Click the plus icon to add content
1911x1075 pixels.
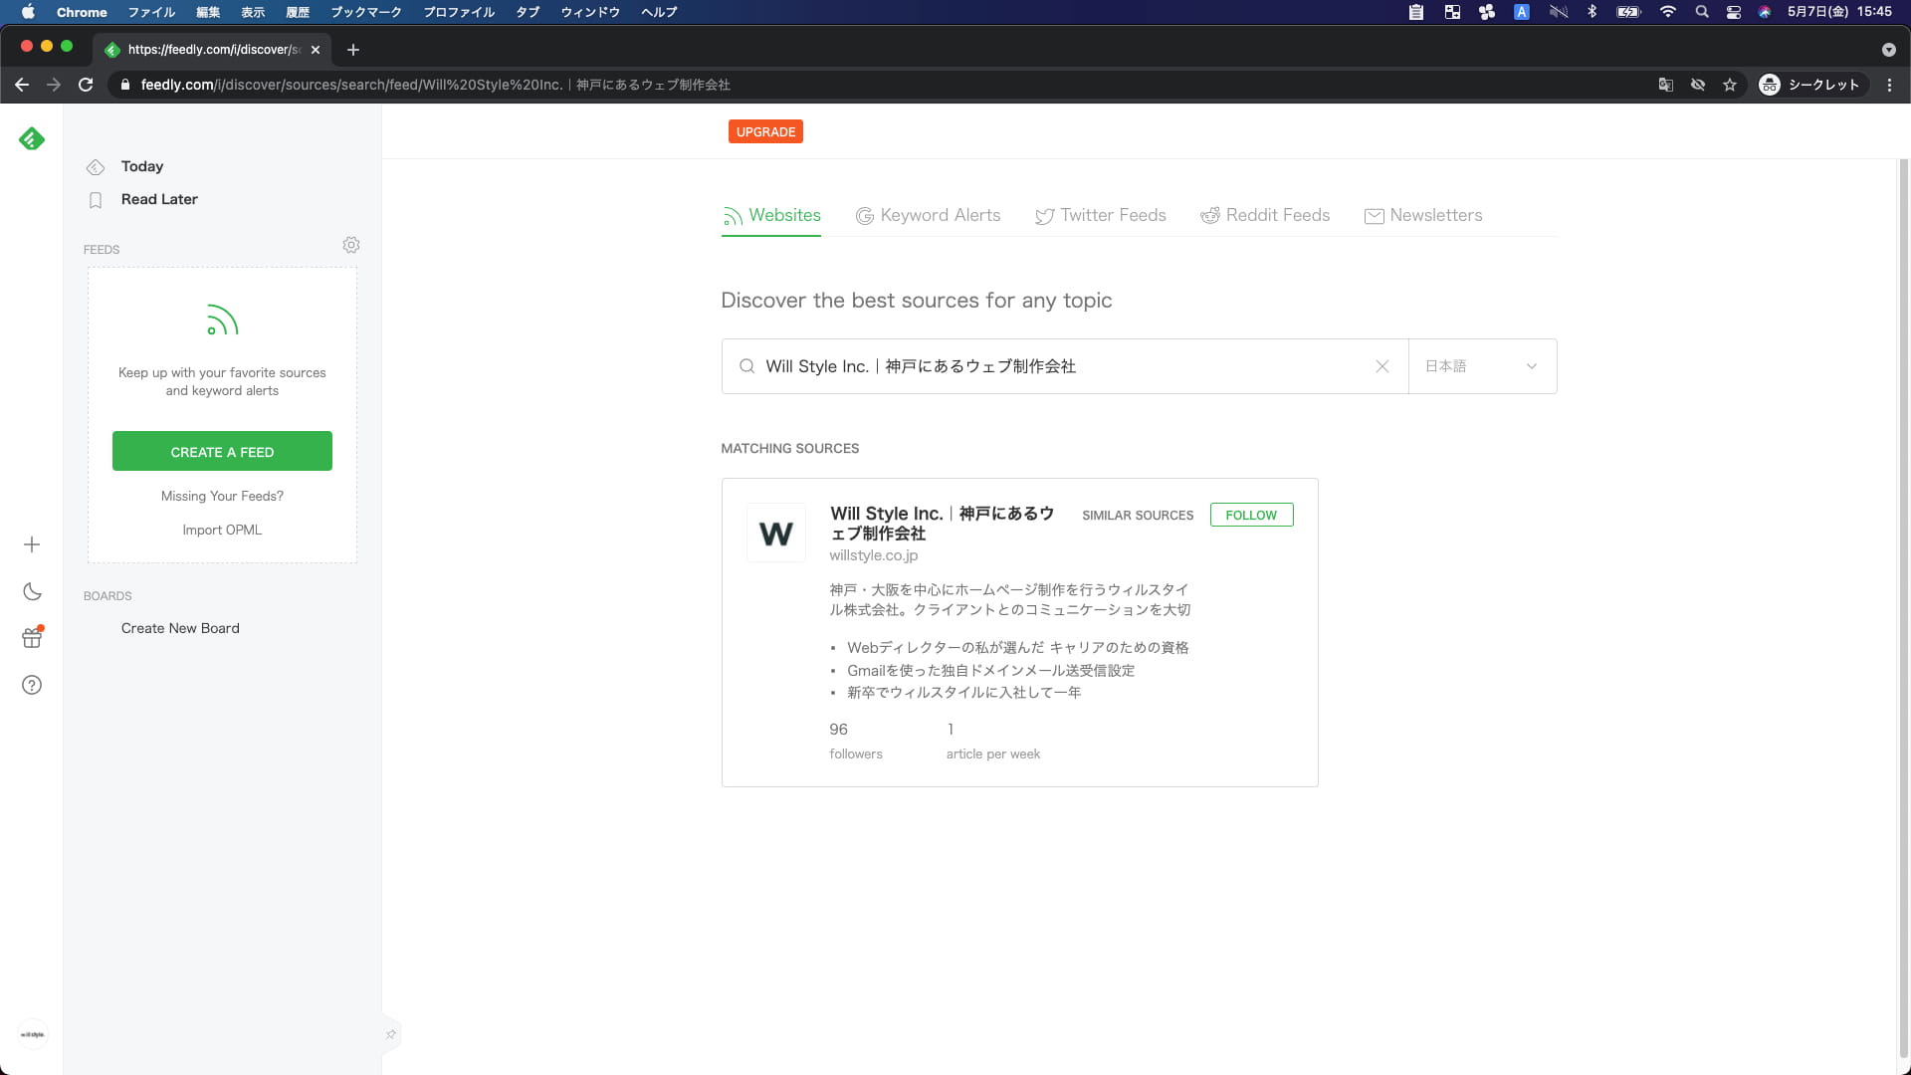pos(32,544)
